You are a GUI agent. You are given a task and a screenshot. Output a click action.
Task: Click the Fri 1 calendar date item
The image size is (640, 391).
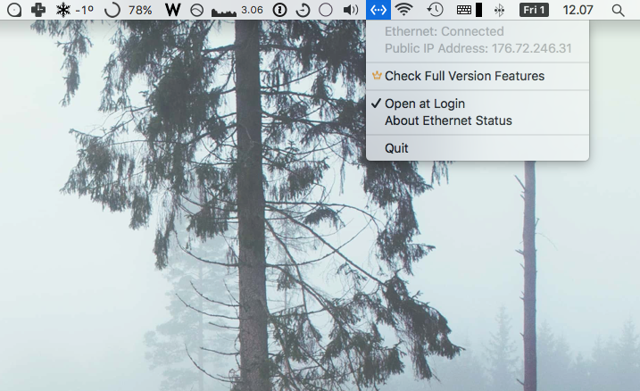[534, 10]
